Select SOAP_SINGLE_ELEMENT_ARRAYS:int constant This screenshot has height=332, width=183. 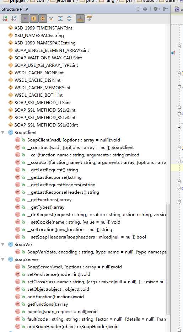[52, 50]
